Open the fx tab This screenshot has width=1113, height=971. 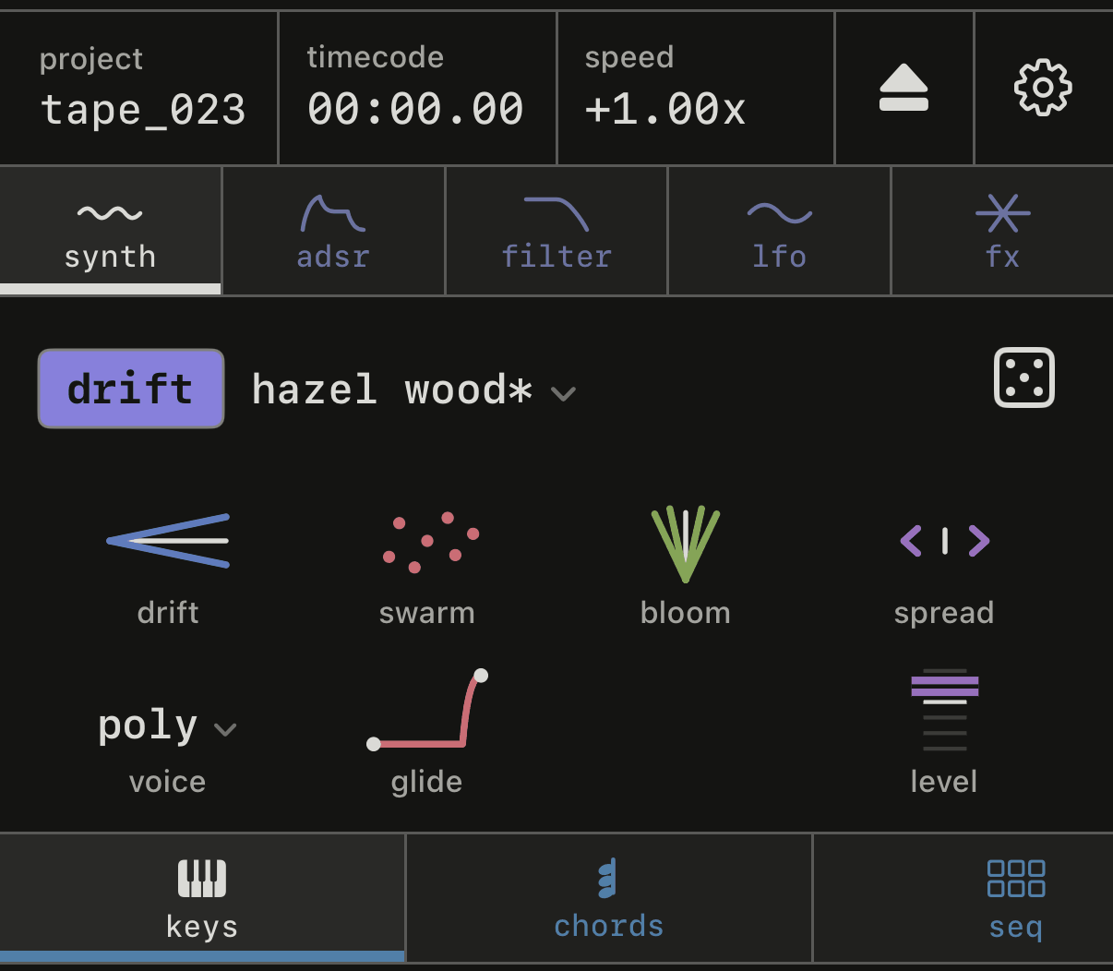click(x=1002, y=231)
